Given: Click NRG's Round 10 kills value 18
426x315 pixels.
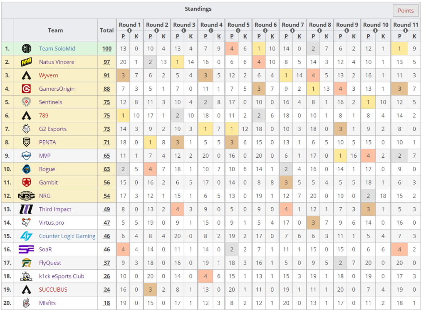Looking at the screenshot, I should tap(383, 196).
